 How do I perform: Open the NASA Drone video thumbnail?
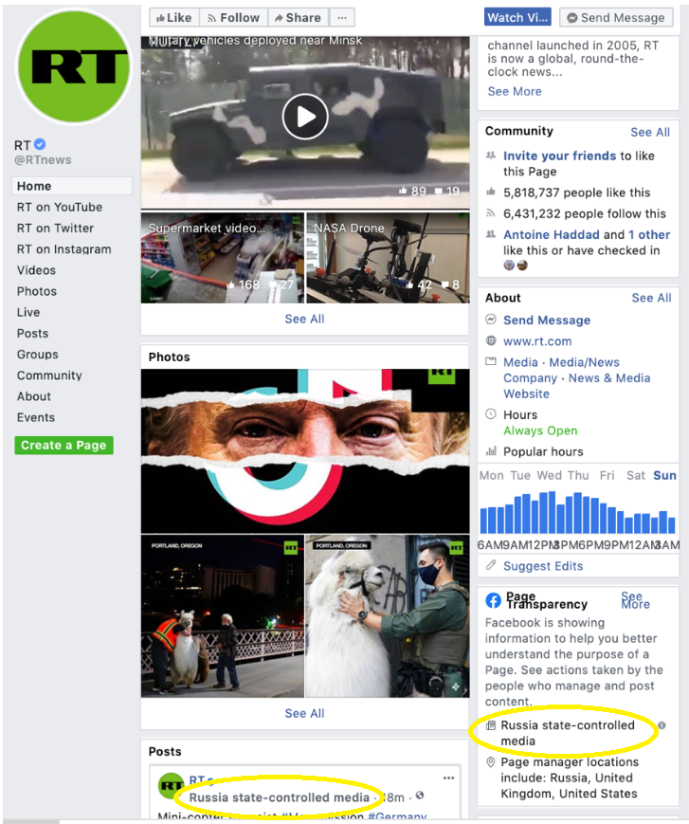pos(388,258)
